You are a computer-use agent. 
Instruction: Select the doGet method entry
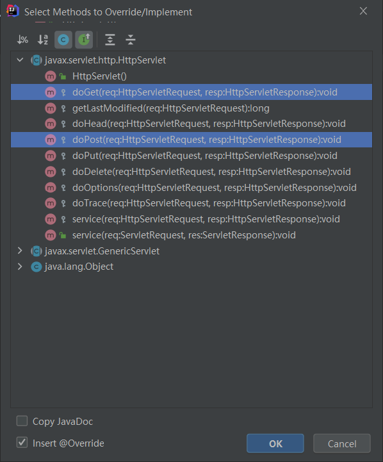tap(191, 92)
